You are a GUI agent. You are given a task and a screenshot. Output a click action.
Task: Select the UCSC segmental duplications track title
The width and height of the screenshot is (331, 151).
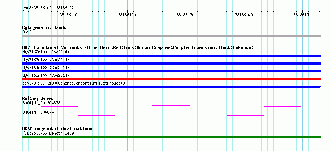(x=57, y=129)
